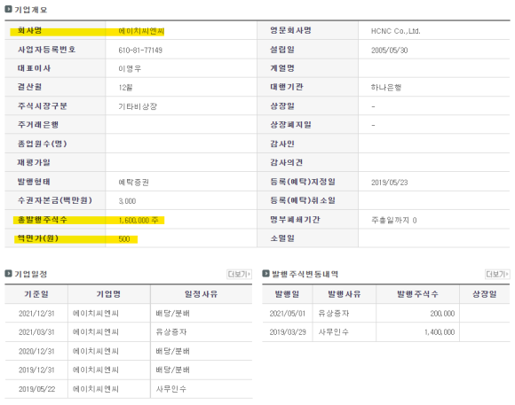
Task: Click the 기업개요 section arrow icon
Action: [8, 9]
